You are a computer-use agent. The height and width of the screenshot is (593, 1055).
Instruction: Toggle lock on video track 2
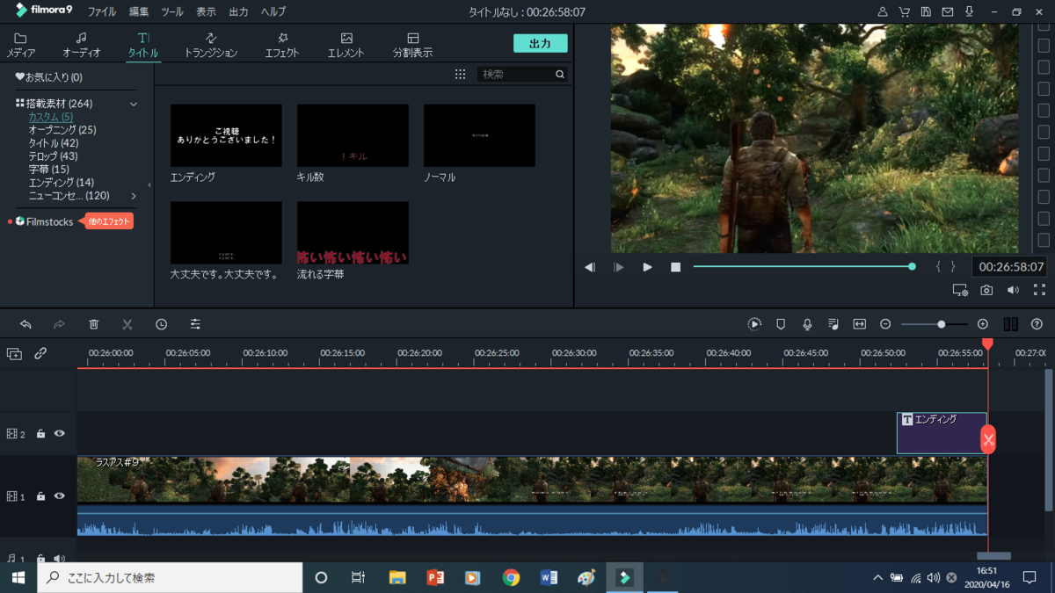[x=40, y=434]
